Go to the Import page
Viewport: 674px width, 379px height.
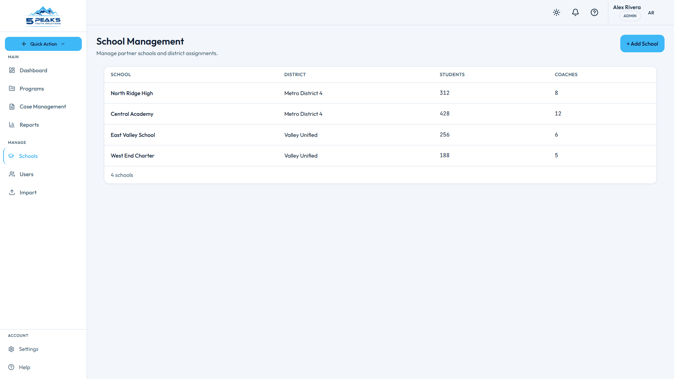pyautogui.click(x=43, y=192)
